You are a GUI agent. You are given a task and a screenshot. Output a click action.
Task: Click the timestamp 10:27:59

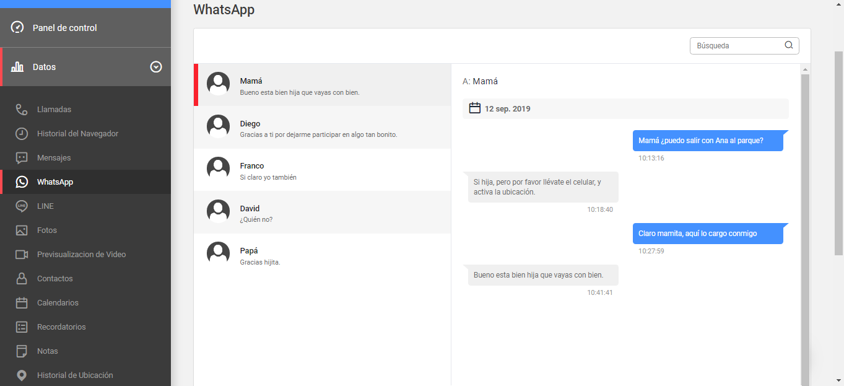(x=651, y=251)
